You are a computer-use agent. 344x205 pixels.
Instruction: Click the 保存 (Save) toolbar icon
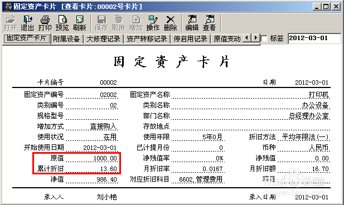[101, 23]
